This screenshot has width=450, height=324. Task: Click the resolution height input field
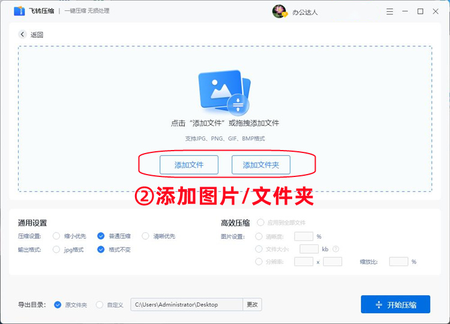point(332,262)
